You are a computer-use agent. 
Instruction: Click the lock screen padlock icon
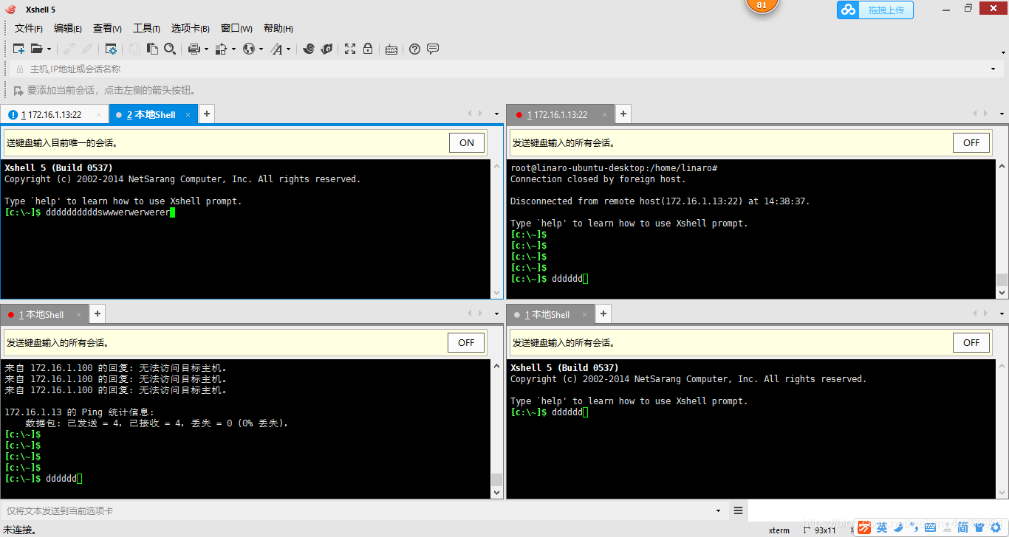(368, 49)
